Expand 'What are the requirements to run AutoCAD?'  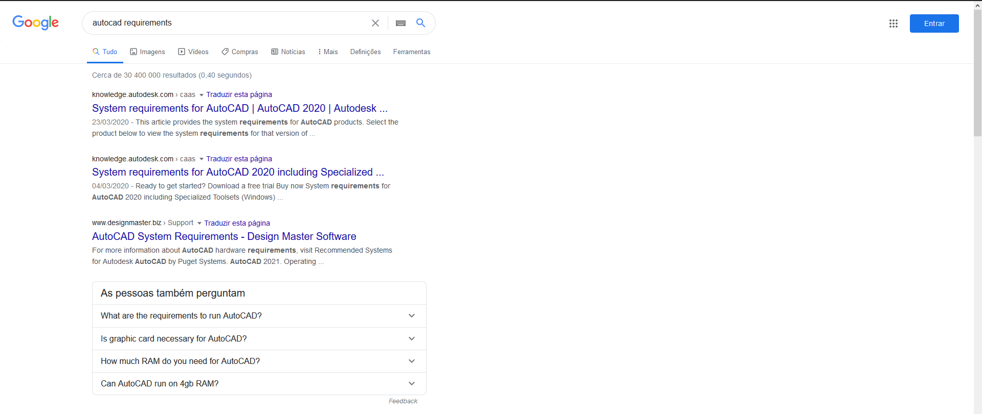tap(259, 315)
